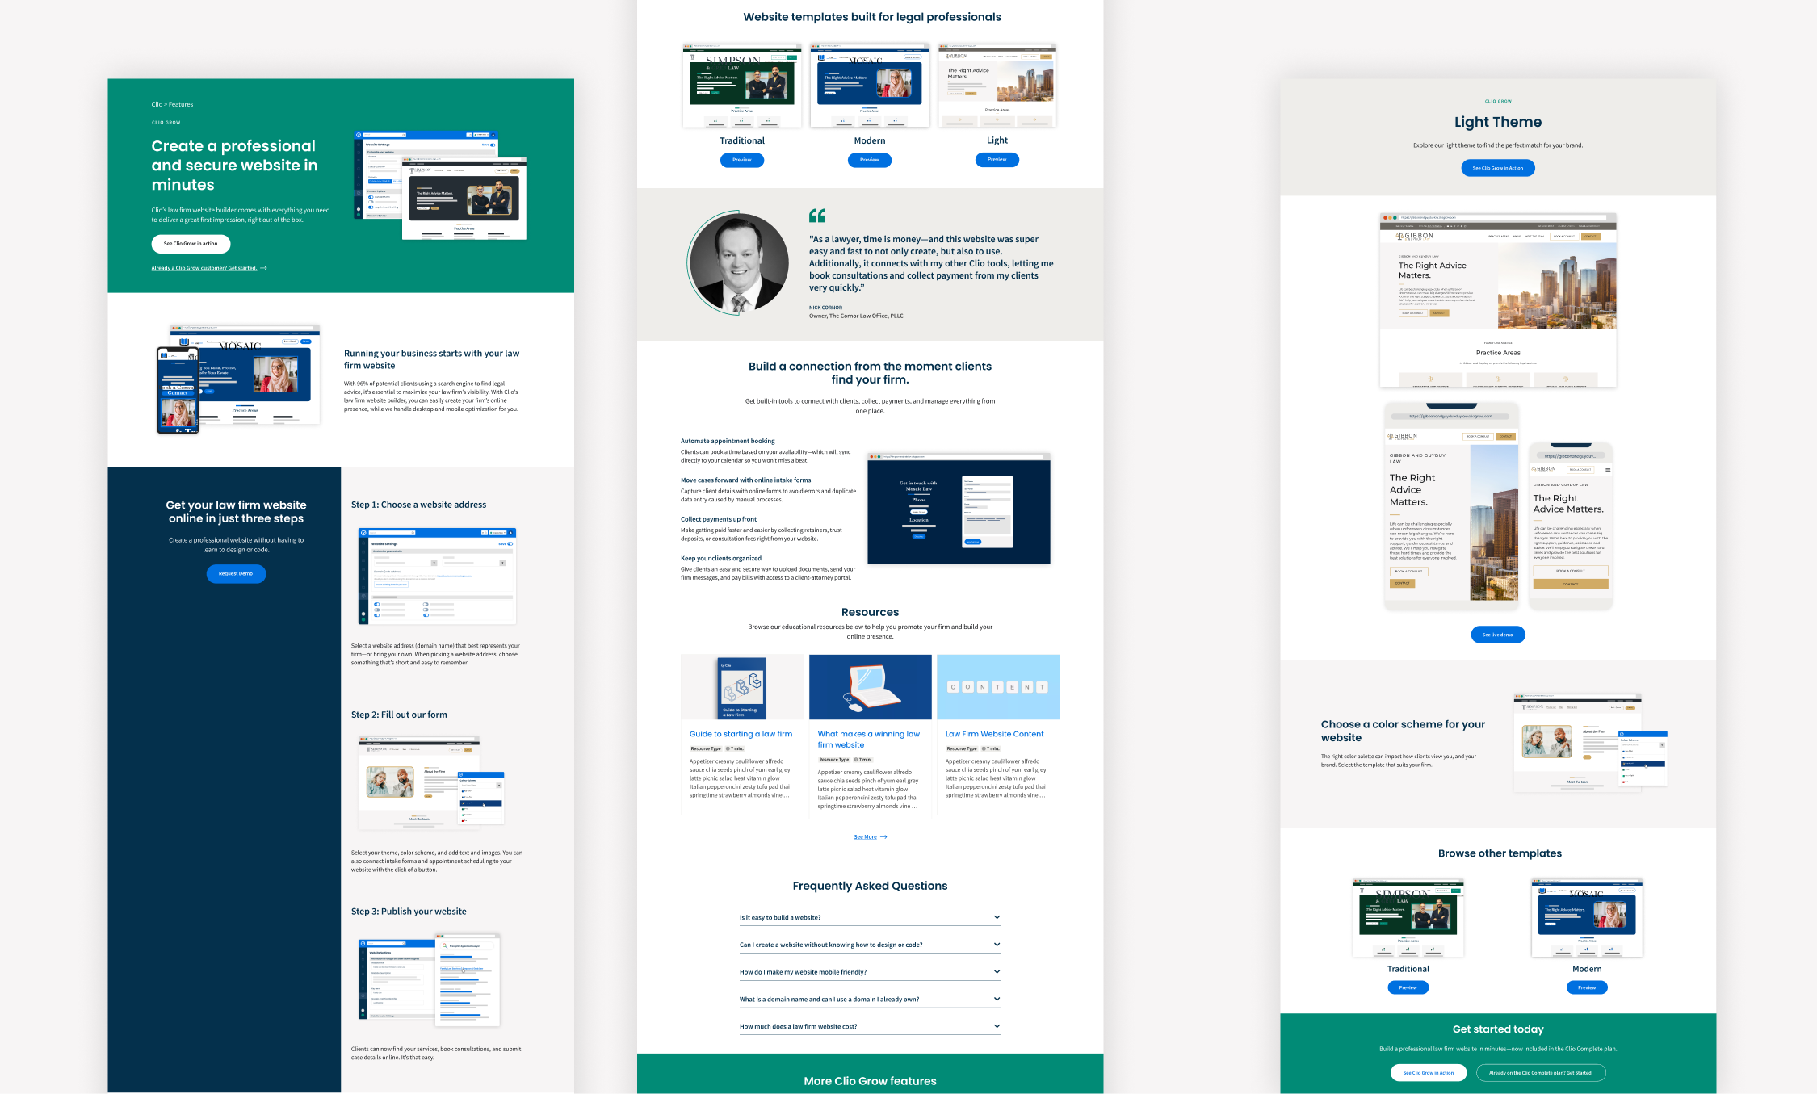Image resolution: width=1817 pixels, height=1094 pixels.
Task: Click the Modern template Preview icon
Action: pos(870,160)
